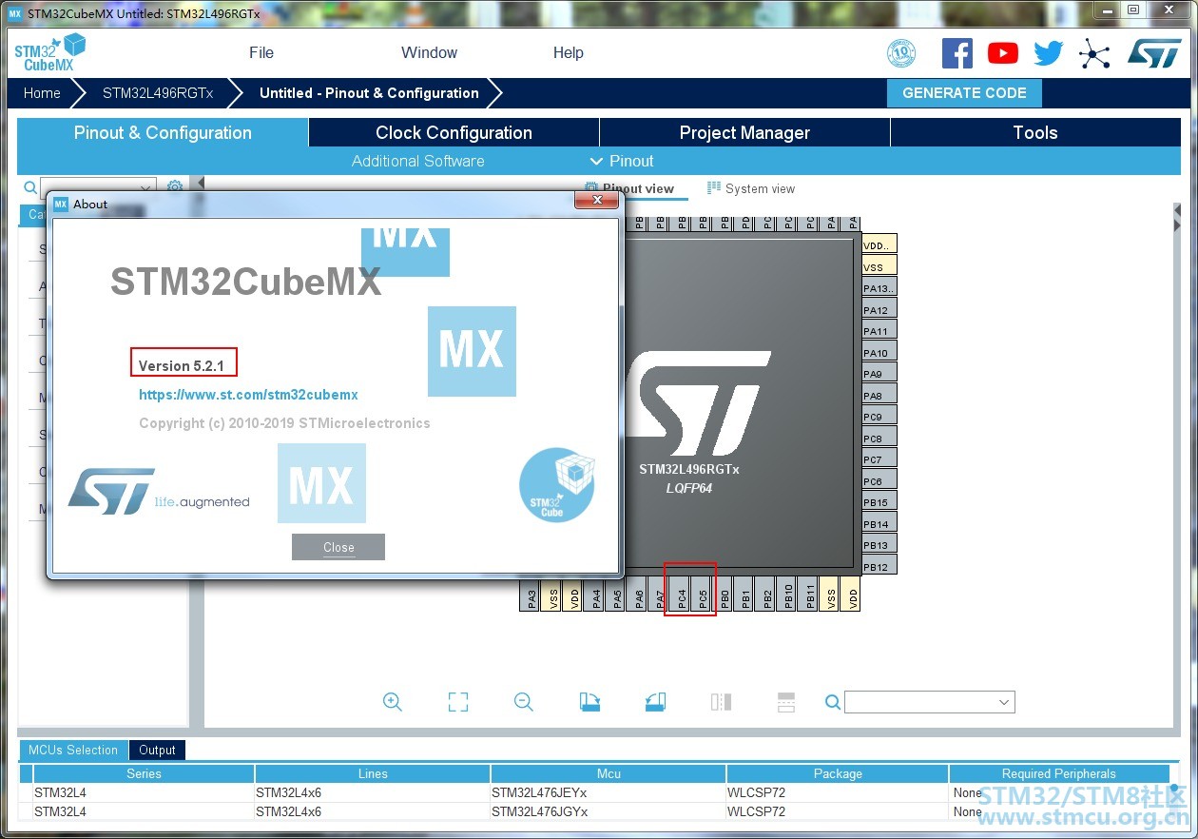Select pin PA12 on the chip
Image resolution: width=1198 pixels, height=839 pixels.
point(879,309)
